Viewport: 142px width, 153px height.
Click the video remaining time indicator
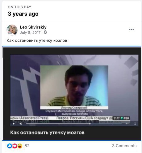point(127,124)
